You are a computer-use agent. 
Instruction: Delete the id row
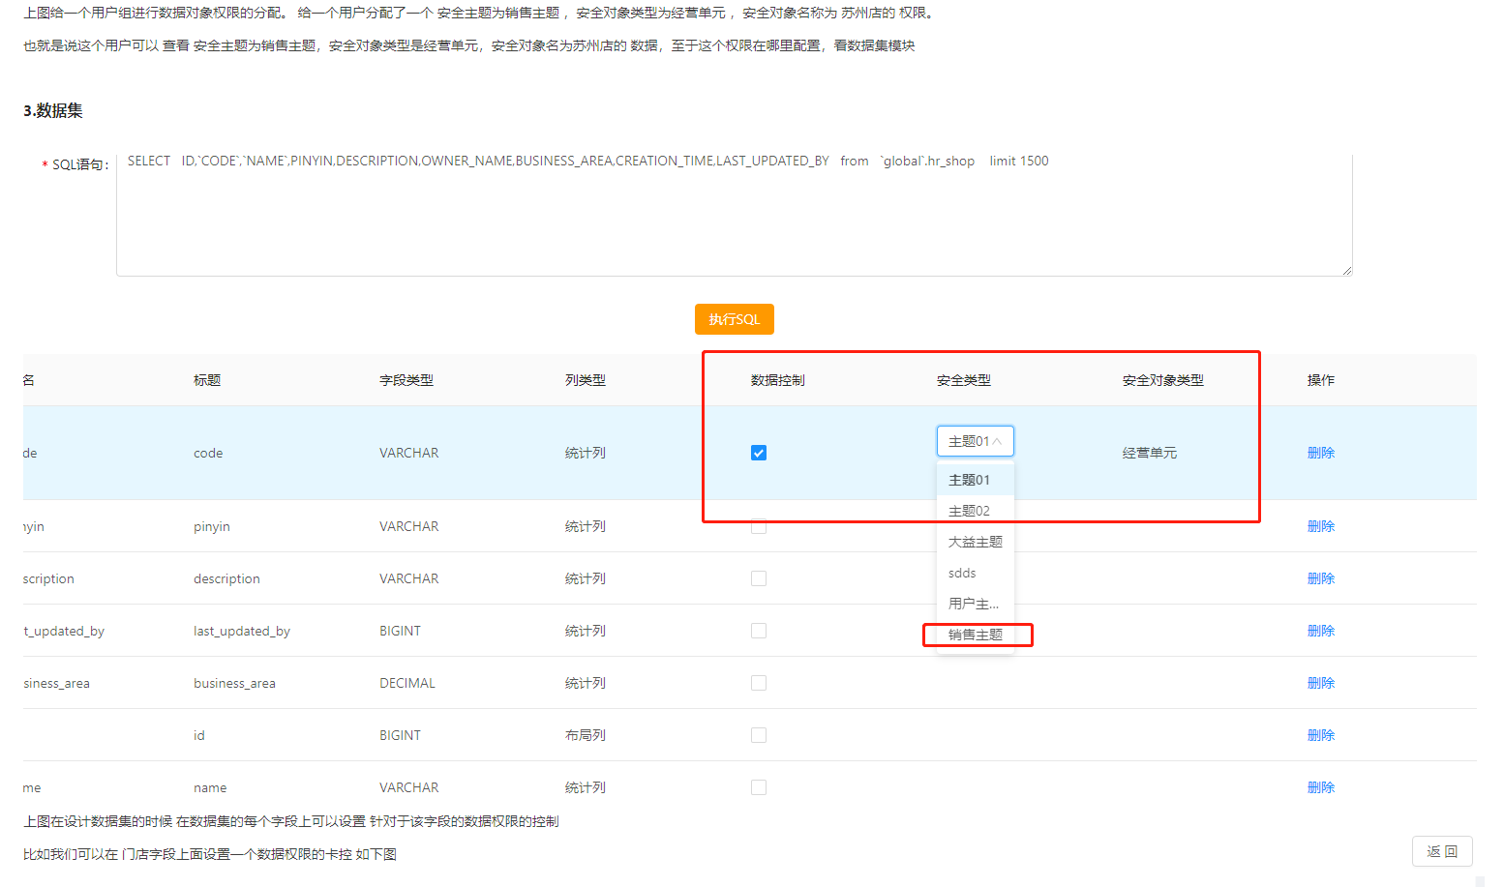1321,735
